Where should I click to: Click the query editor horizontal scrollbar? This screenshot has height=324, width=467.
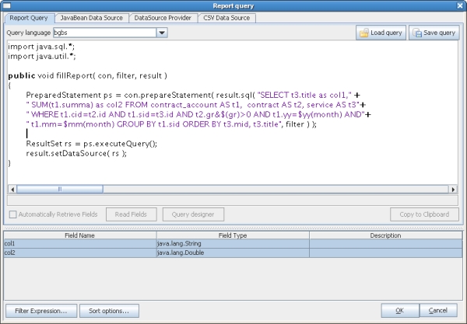tap(233, 188)
